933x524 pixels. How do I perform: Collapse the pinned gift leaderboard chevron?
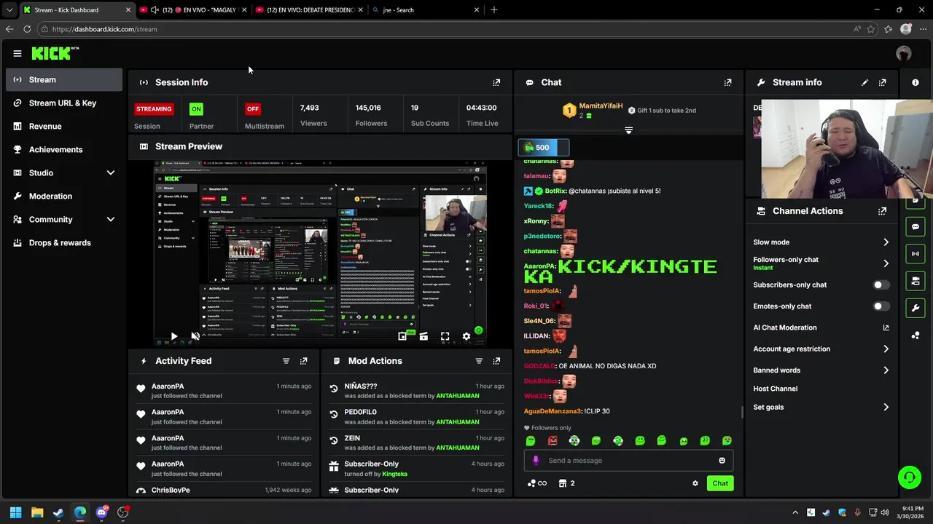tap(628, 130)
